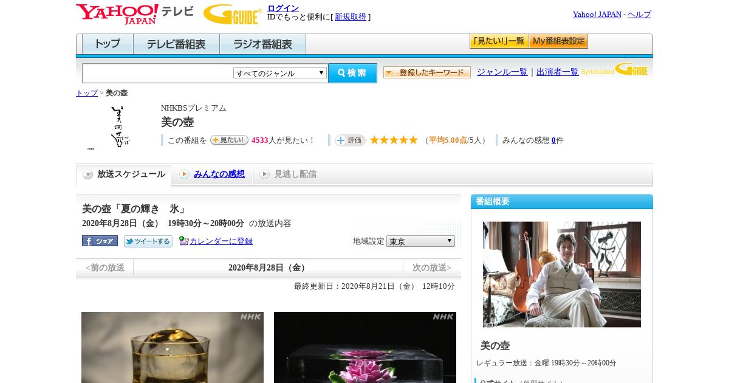Click the 新規取得 link
The width and height of the screenshot is (729, 383).
coord(351,17)
